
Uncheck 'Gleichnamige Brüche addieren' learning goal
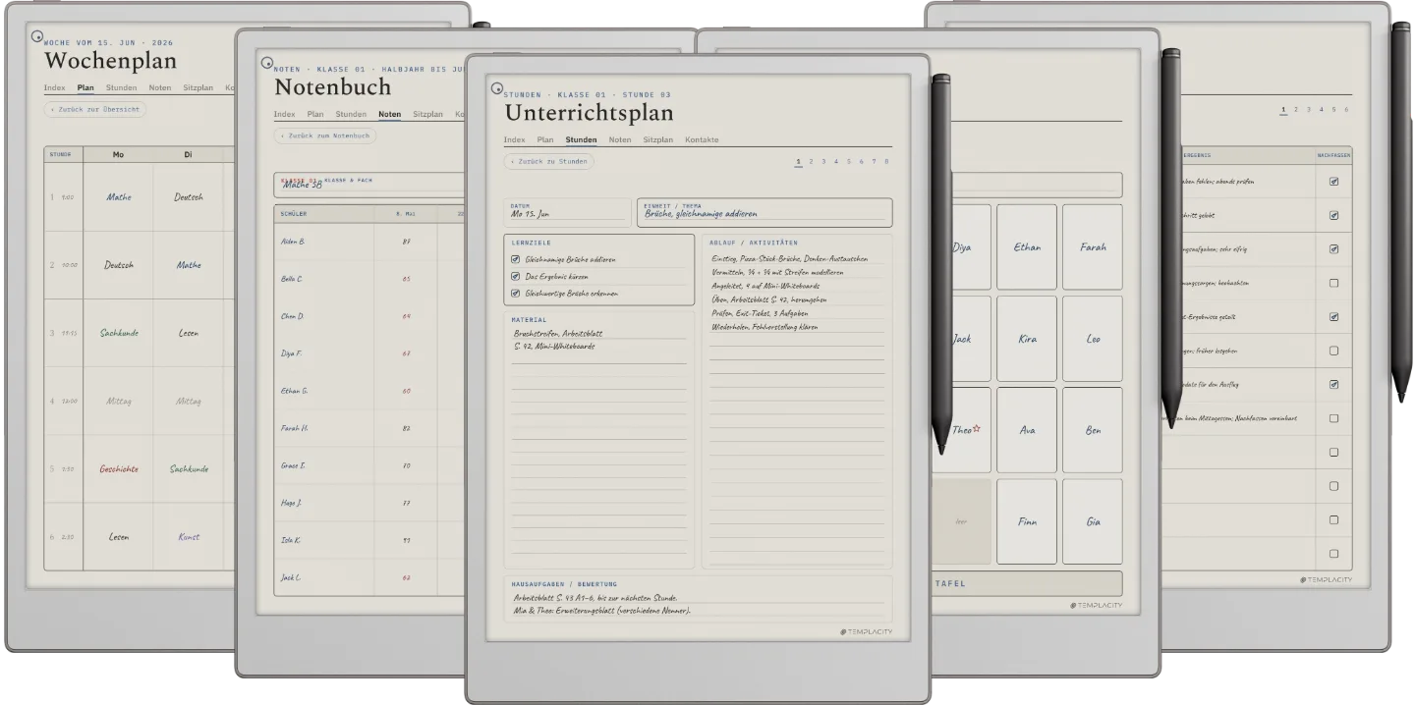click(516, 259)
